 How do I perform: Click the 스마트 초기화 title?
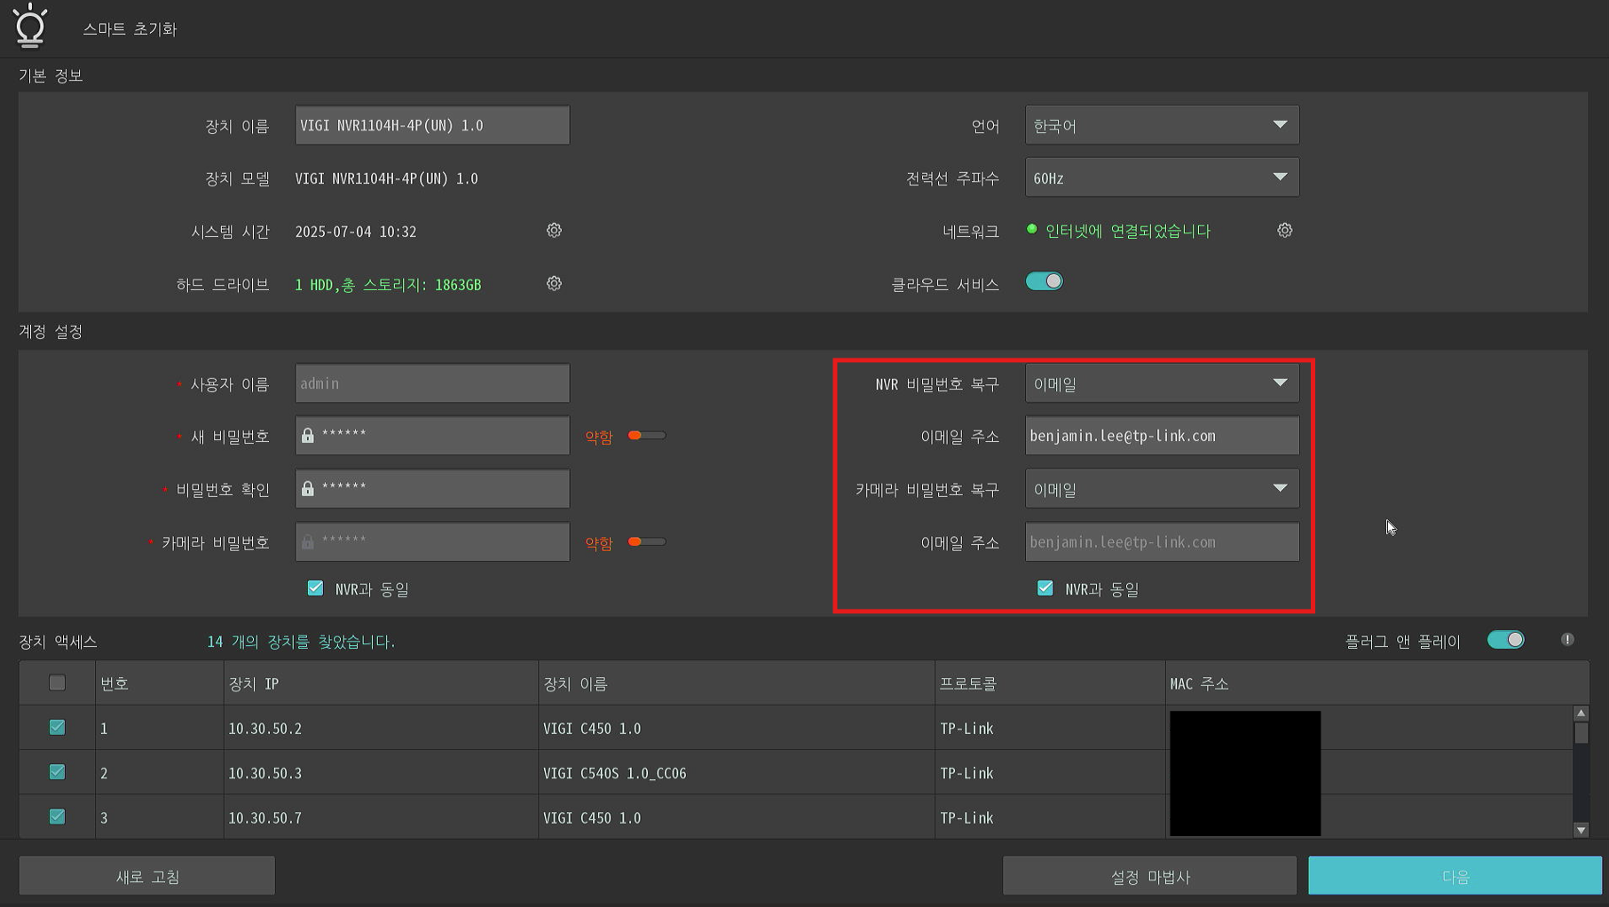(130, 28)
